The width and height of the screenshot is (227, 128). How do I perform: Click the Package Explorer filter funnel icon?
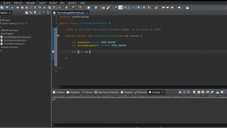point(35,13)
